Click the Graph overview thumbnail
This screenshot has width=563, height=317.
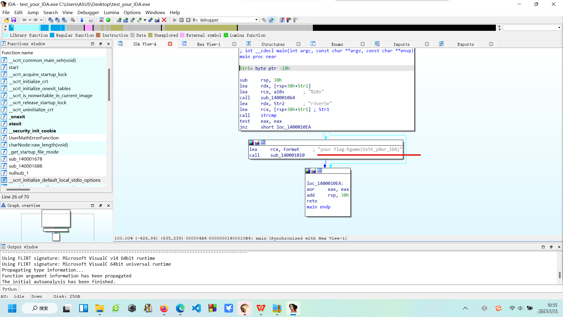click(x=56, y=225)
